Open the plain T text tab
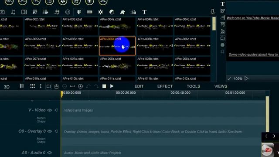Viewport: 279px width, 157px height. (x=144, y=12)
